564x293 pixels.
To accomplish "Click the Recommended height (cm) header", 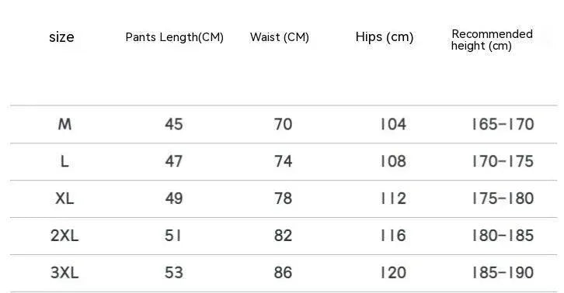I will pyautogui.click(x=492, y=40).
